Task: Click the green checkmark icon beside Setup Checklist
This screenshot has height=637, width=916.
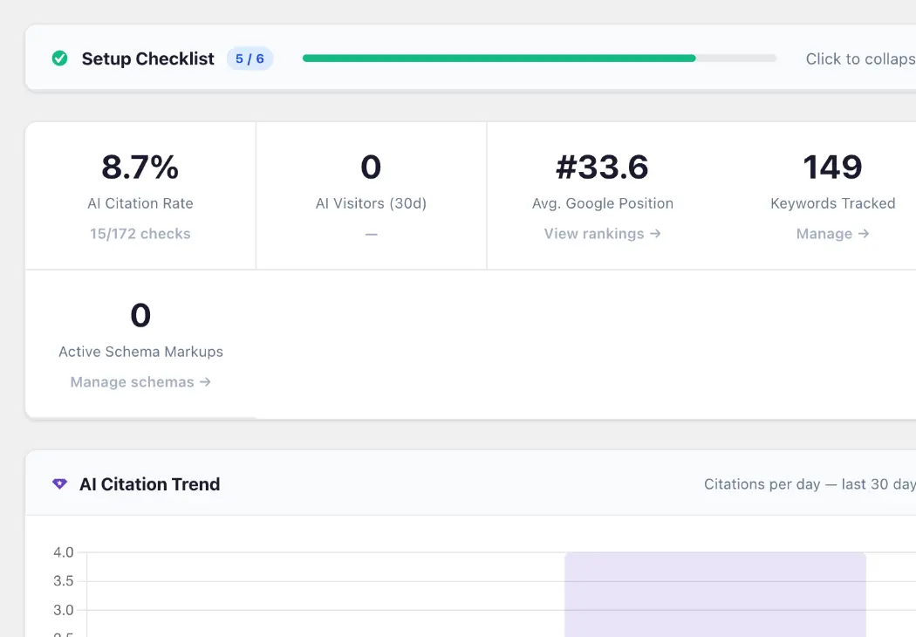Action: coord(59,58)
